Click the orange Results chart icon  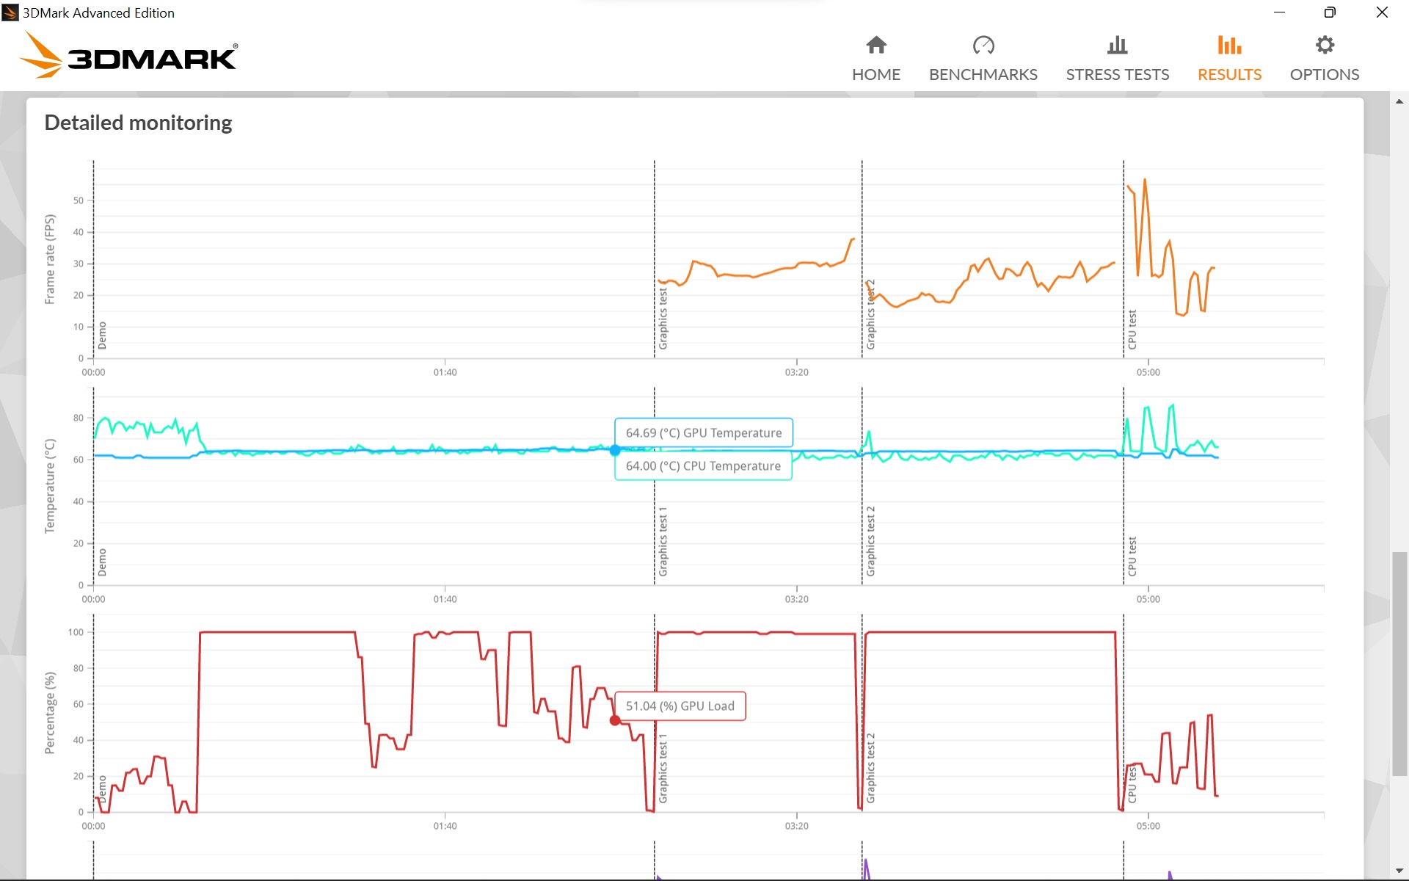pyautogui.click(x=1229, y=46)
